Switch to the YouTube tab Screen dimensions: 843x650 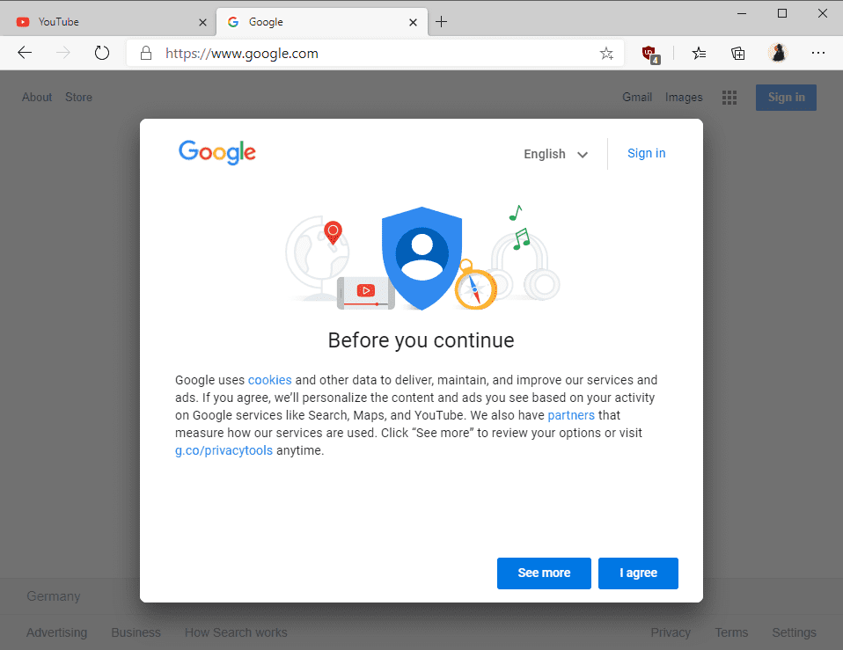coord(97,20)
